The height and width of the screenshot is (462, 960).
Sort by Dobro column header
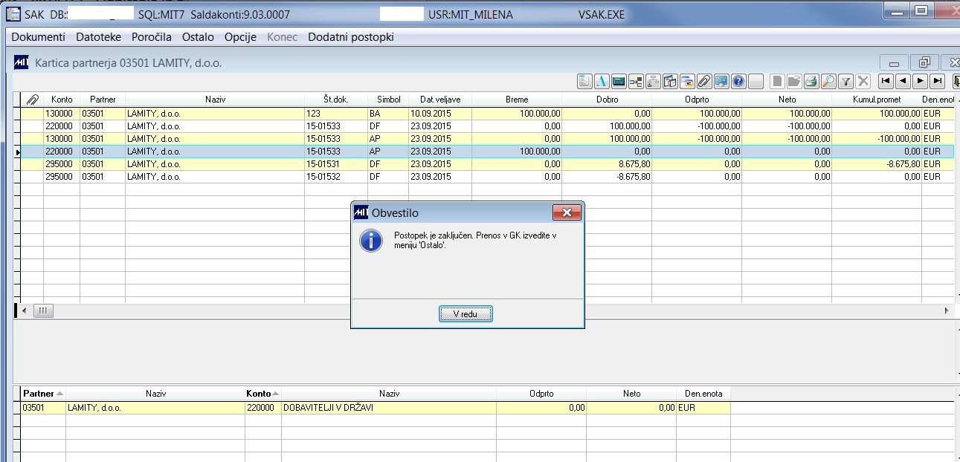(607, 100)
